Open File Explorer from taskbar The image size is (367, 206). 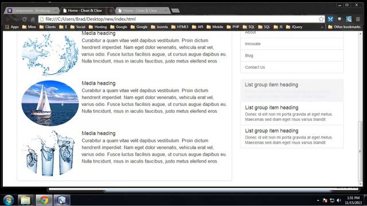click(x=25, y=200)
